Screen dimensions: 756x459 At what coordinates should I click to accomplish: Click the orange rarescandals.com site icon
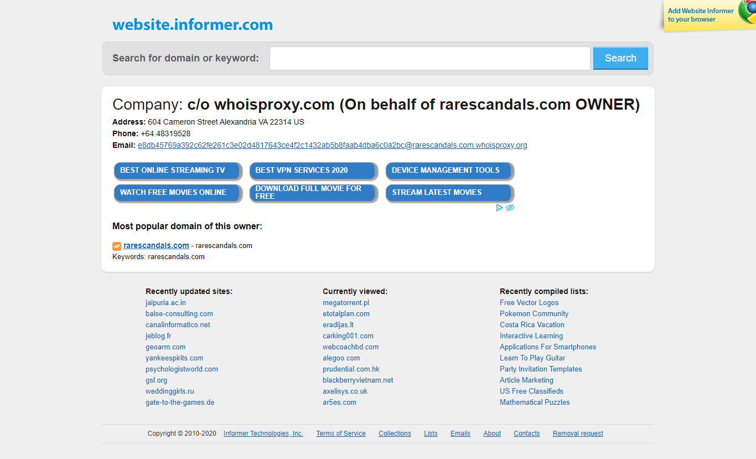pos(117,246)
